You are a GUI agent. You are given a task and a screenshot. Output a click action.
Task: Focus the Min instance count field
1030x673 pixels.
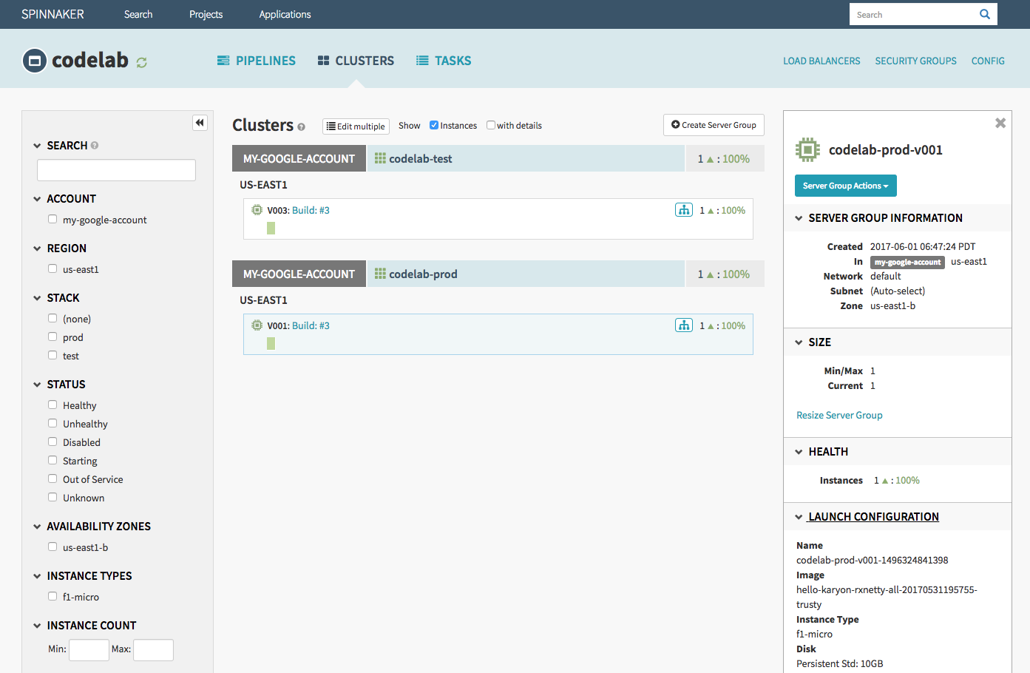pos(89,650)
